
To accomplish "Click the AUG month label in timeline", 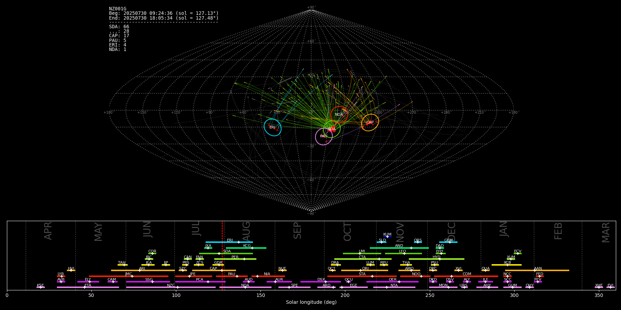I will point(246,231).
